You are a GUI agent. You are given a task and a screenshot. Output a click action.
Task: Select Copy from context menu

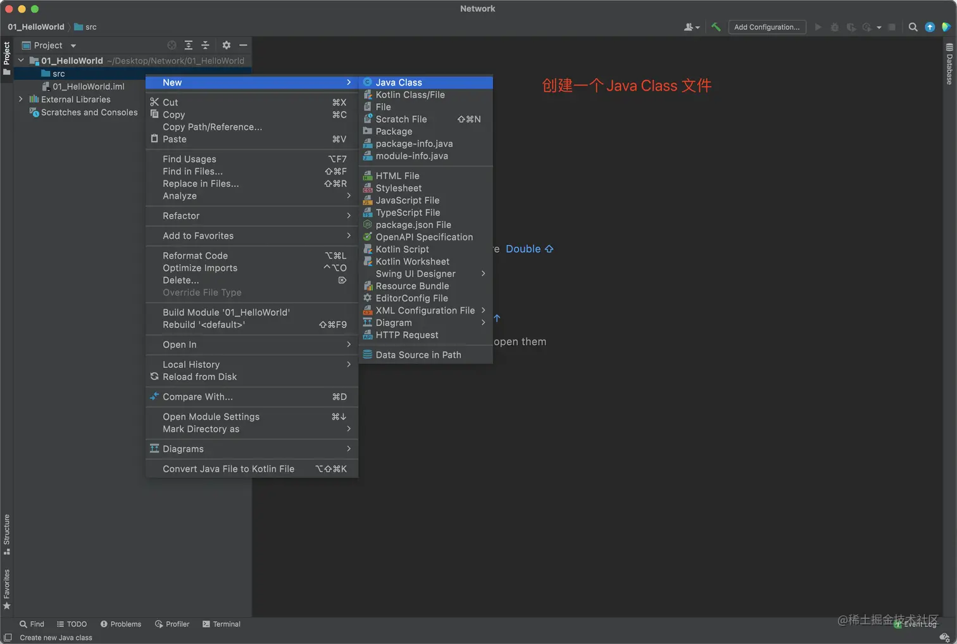[252, 115]
